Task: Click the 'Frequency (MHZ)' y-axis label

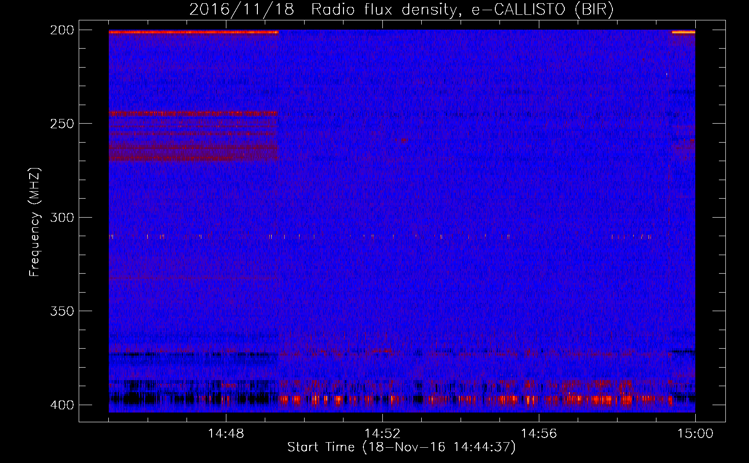Action: pyautogui.click(x=35, y=222)
